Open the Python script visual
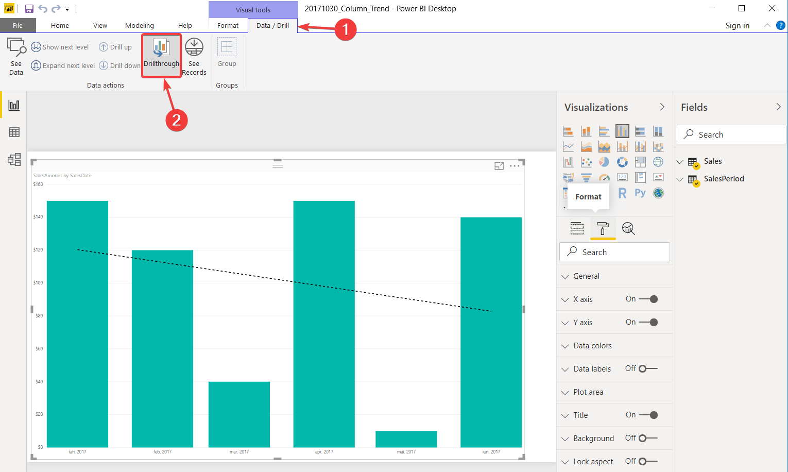The height and width of the screenshot is (472, 788). pos(640,193)
